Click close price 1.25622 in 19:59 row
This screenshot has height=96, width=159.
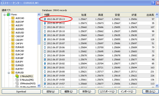133,75
